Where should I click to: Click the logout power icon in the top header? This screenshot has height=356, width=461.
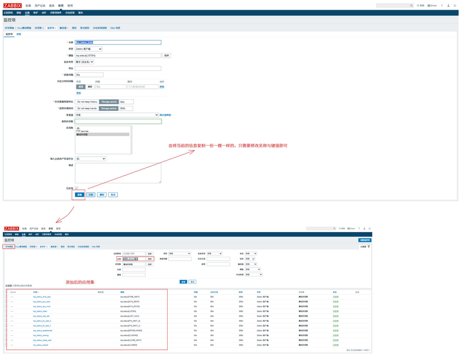pos(455,6)
